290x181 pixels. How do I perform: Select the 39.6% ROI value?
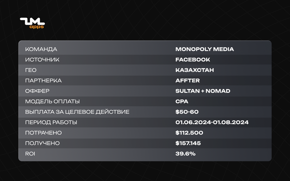click(x=186, y=154)
